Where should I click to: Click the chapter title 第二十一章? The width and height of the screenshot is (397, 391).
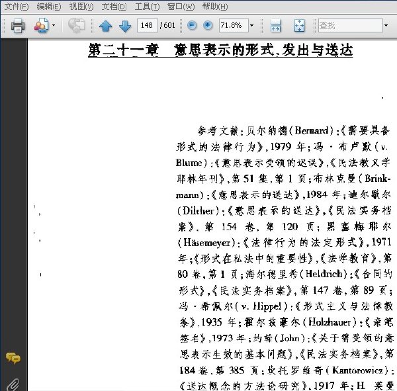tap(123, 50)
